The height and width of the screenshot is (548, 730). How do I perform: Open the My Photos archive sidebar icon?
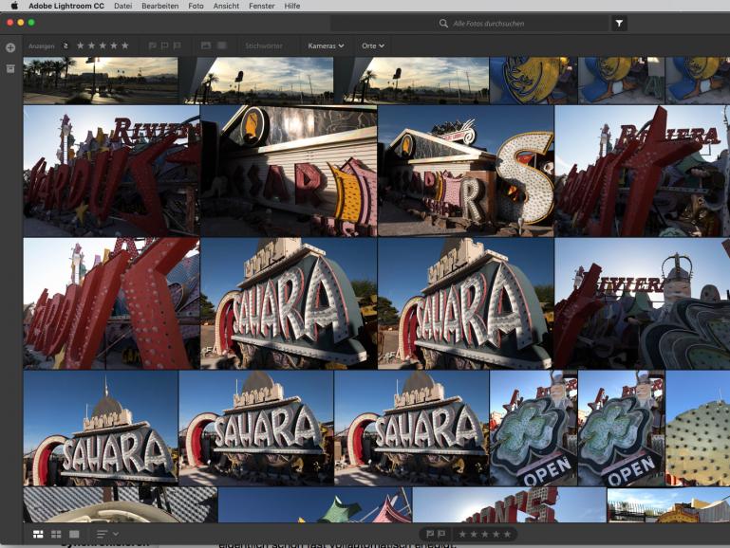[10, 69]
